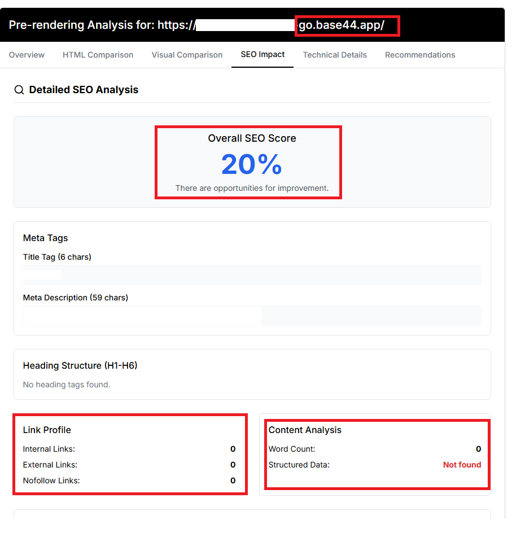View the Visual Comparison tab

tap(187, 55)
